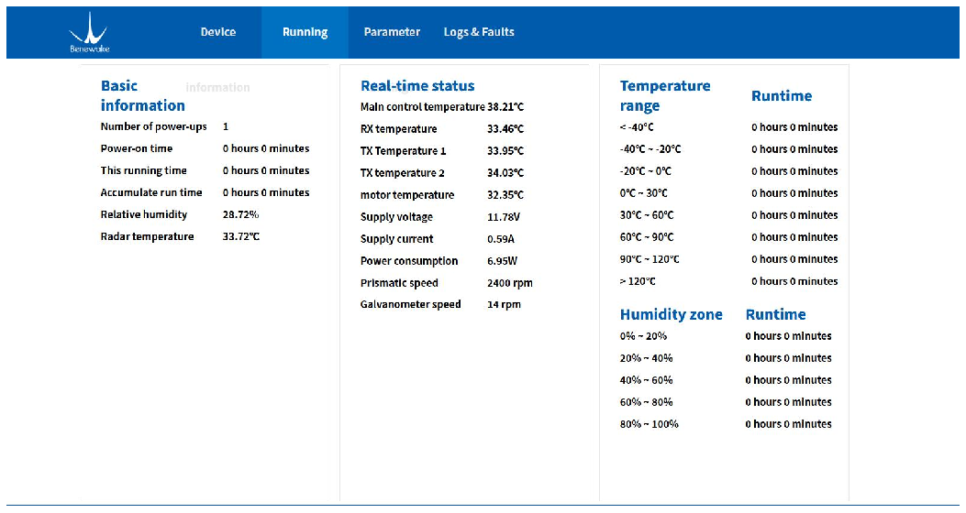Click the Basic information heading

tap(143, 95)
